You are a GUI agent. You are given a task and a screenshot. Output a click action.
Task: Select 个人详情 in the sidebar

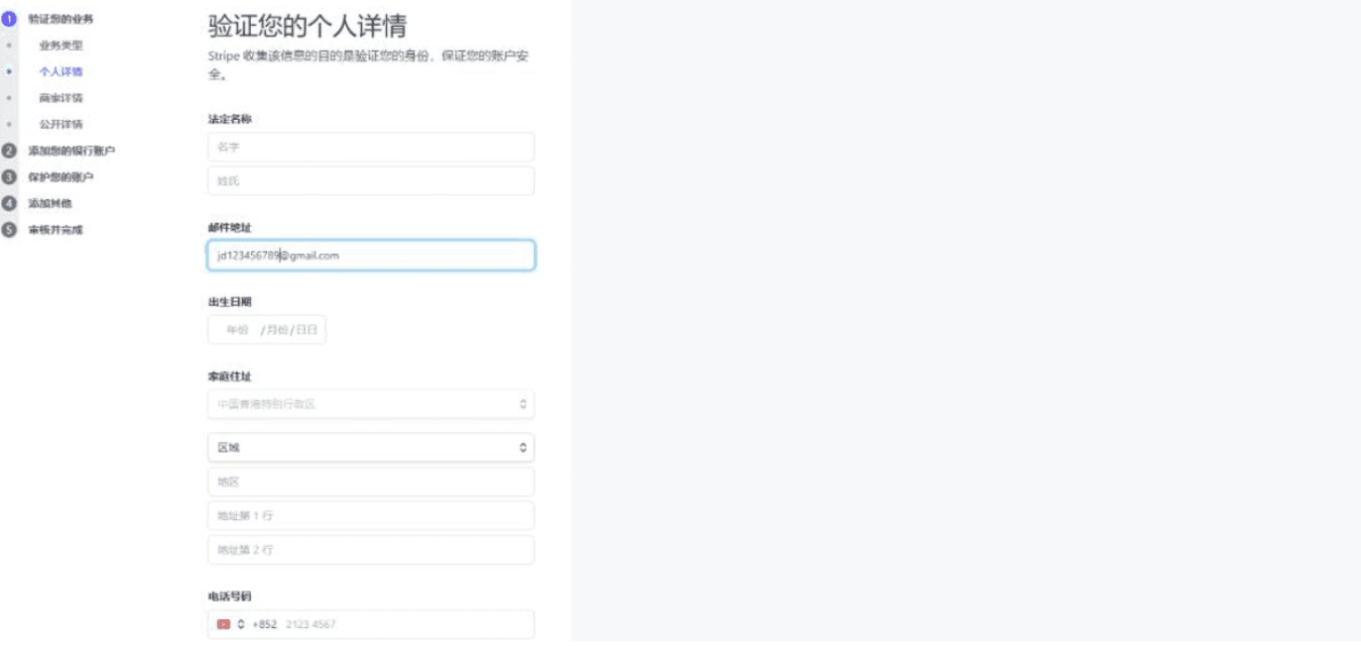[61, 71]
